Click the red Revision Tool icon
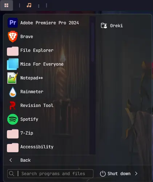 [13, 106]
